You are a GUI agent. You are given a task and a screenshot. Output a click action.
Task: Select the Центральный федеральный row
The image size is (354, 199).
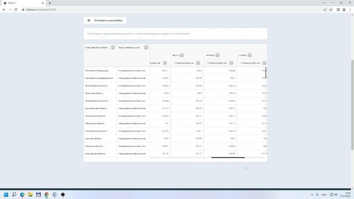175,78
